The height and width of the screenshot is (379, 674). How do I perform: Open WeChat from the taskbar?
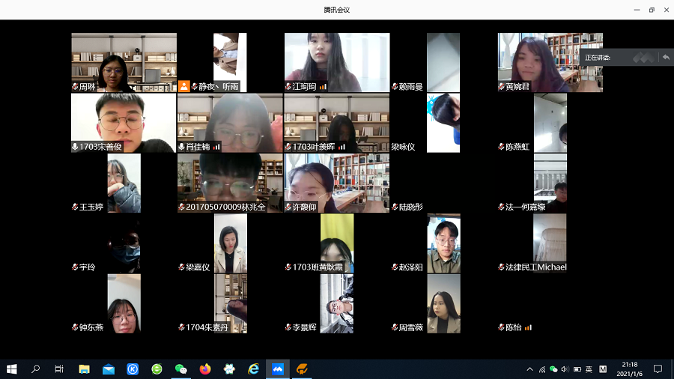tap(180, 369)
